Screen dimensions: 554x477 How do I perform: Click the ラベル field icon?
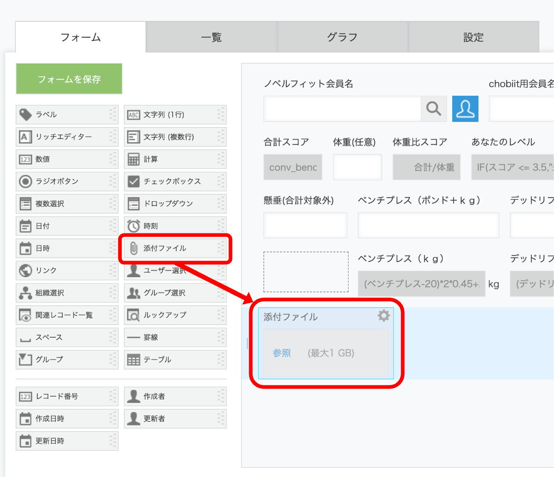coord(25,115)
